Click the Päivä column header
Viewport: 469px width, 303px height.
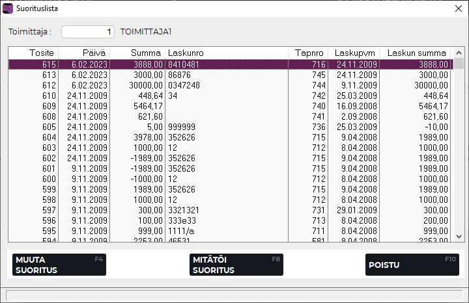(x=84, y=53)
